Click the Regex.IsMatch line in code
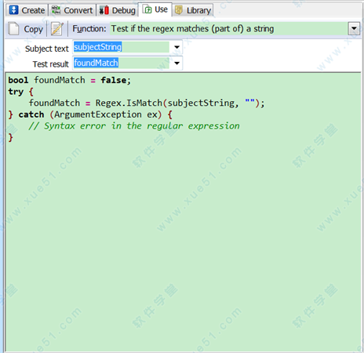The width and height of the screenshot is (364, 353). (147, 103)
